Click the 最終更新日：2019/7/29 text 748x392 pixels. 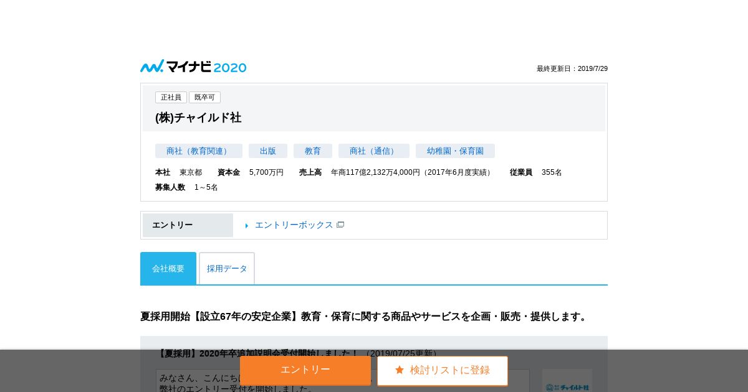[x=572, y=68]
